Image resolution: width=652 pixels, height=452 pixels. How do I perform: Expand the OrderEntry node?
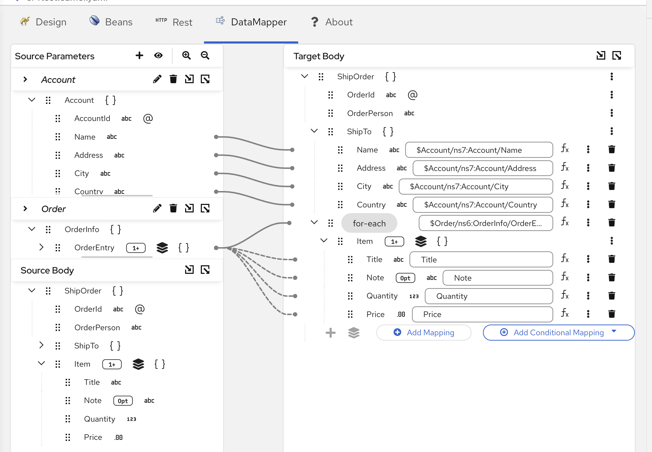tap(41, 247)
